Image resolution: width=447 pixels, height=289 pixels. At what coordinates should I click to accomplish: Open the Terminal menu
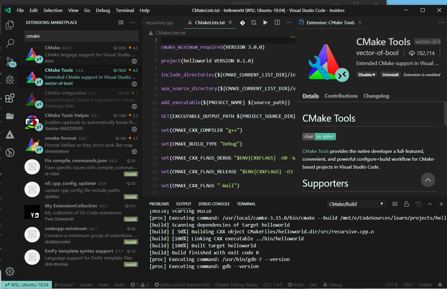[125, 10]
